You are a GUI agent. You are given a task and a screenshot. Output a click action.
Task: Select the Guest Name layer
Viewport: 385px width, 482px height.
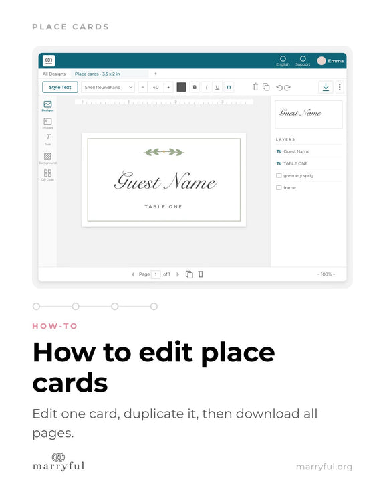pyautogui.click(x=309, y=151)
